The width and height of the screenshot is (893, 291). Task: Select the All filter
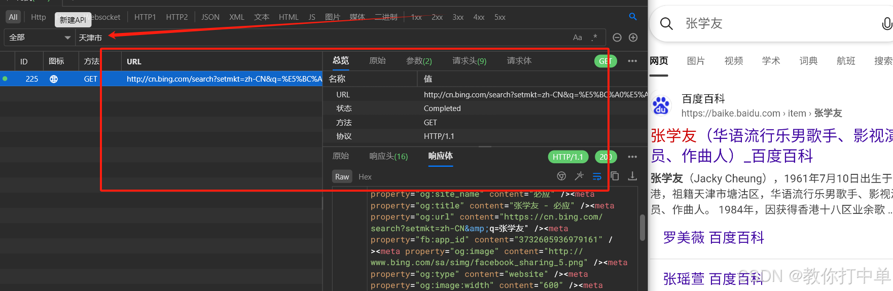tap(13, 17)
